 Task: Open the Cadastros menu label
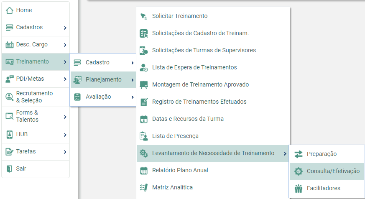pyautogui.click(x=29, y=27)
